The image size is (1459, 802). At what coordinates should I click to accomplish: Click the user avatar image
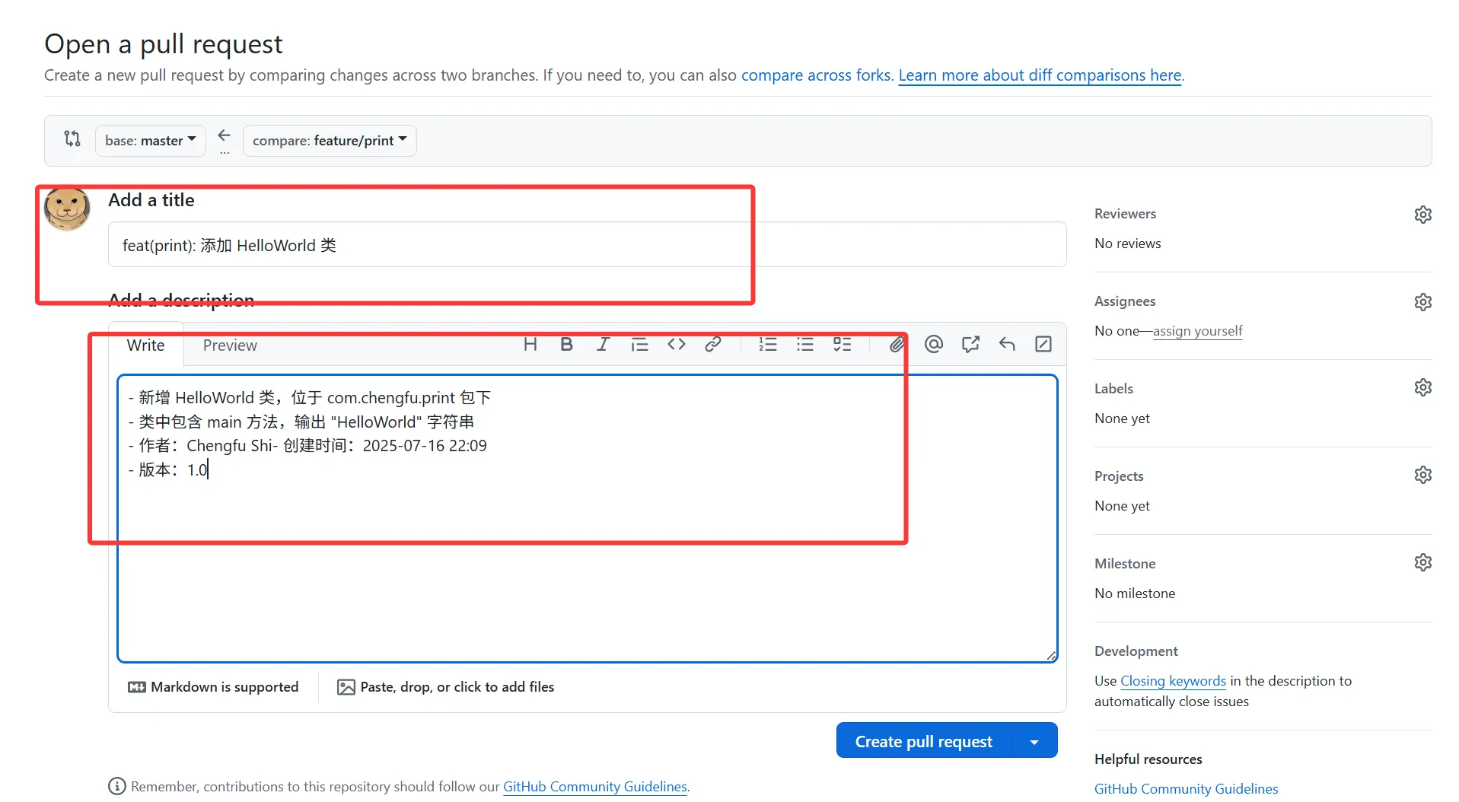pyautogui.click(x=67, y=208)
